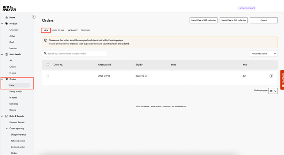The width and height of the screenshot is (284, 155).
Task: Click Book/View a UPS collection button
Action: pos(204,20)
